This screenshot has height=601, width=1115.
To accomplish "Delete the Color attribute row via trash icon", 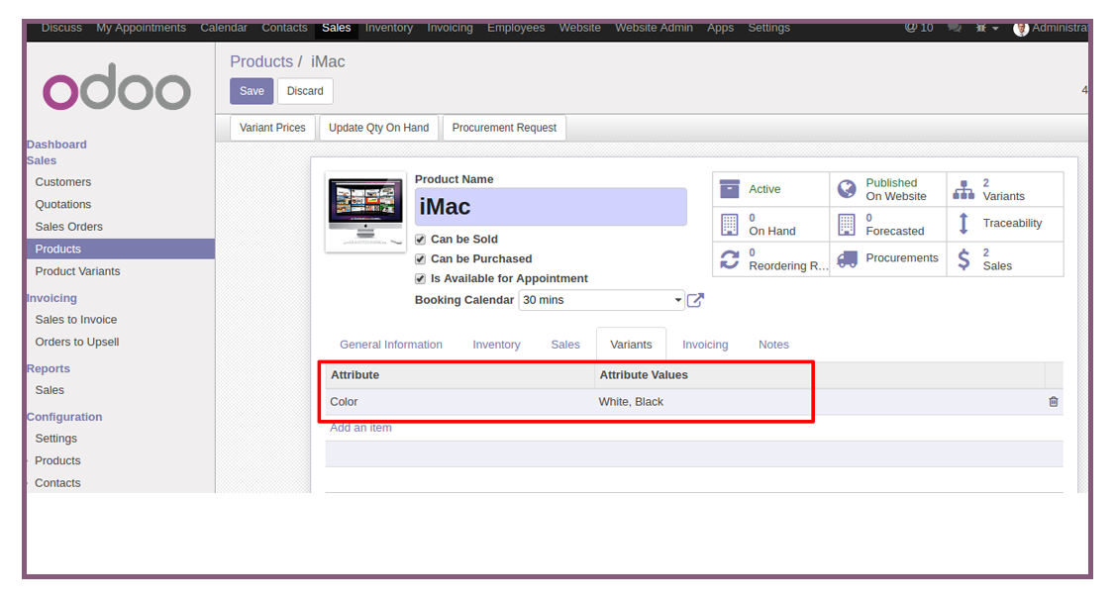I will coord(1054,402).
